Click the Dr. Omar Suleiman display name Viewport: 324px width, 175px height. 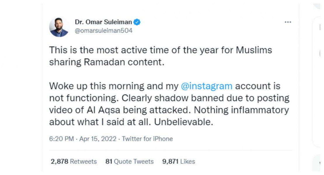[x=103, y=22]
